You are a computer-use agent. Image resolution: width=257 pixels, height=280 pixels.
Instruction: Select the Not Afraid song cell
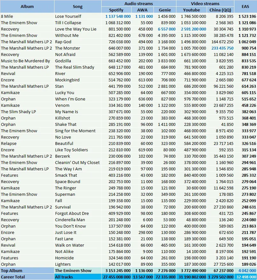78,54
